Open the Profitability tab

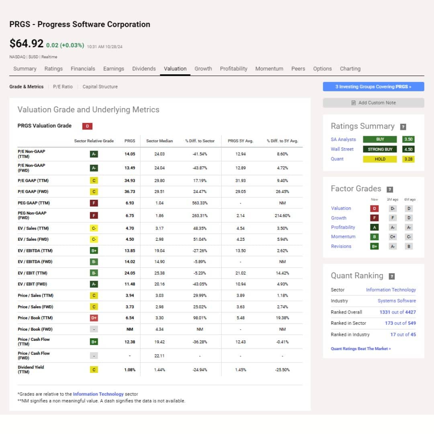coord(233,69)
